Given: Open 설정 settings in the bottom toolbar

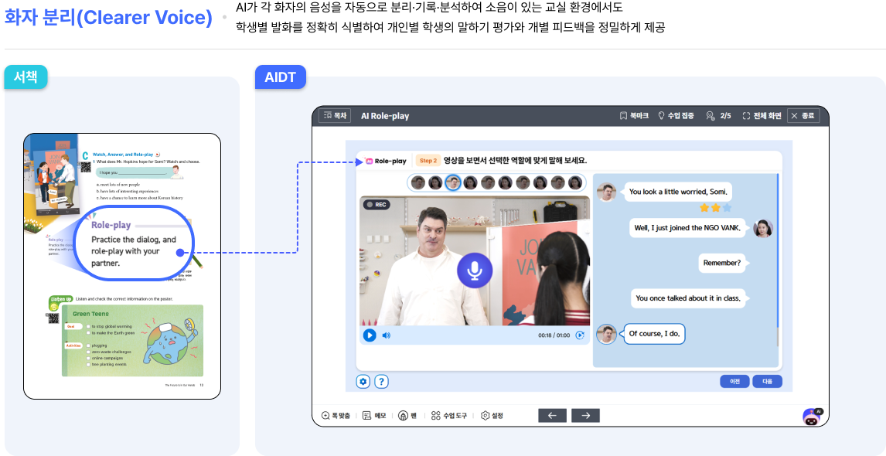Looking at the screenshot, I should click(x=492, y=415).
